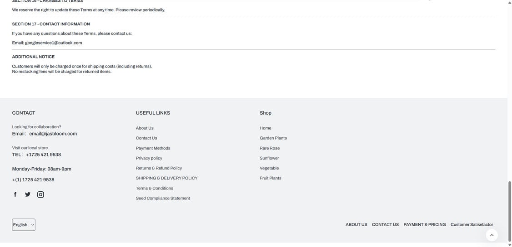512x247 pixels.
Task: Click the CONTACT footer heading
Action: pos(24,113)
